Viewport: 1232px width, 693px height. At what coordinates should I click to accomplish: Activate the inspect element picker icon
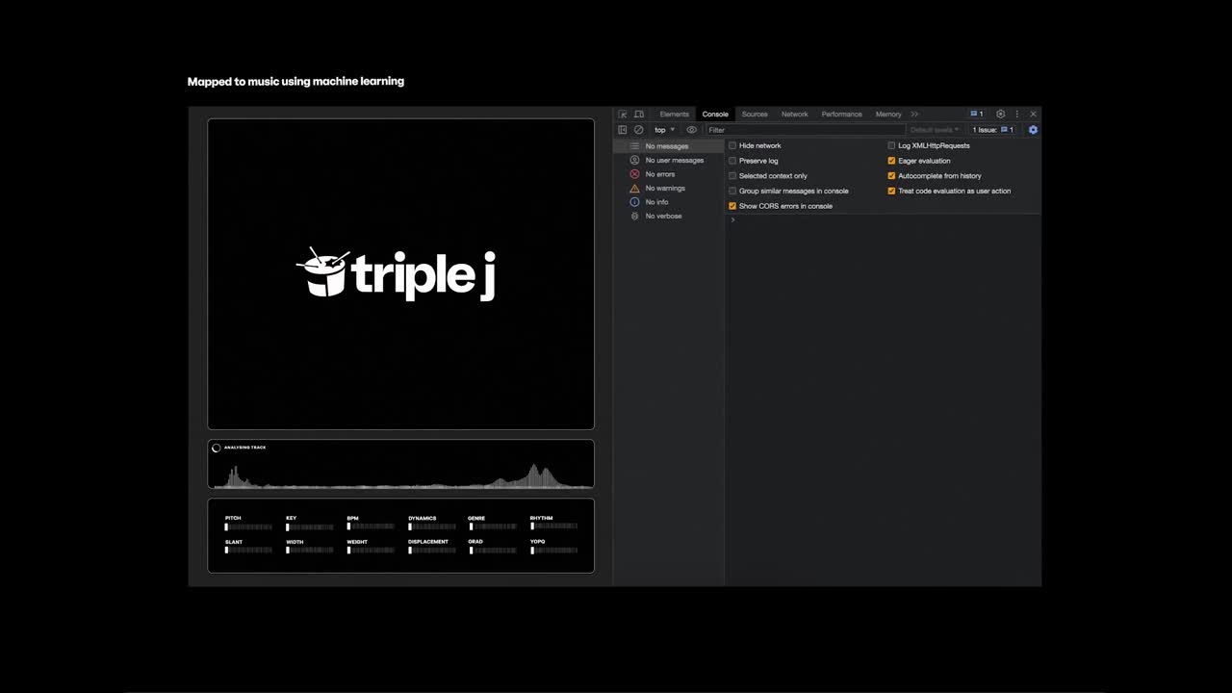[x=623, y=115]
